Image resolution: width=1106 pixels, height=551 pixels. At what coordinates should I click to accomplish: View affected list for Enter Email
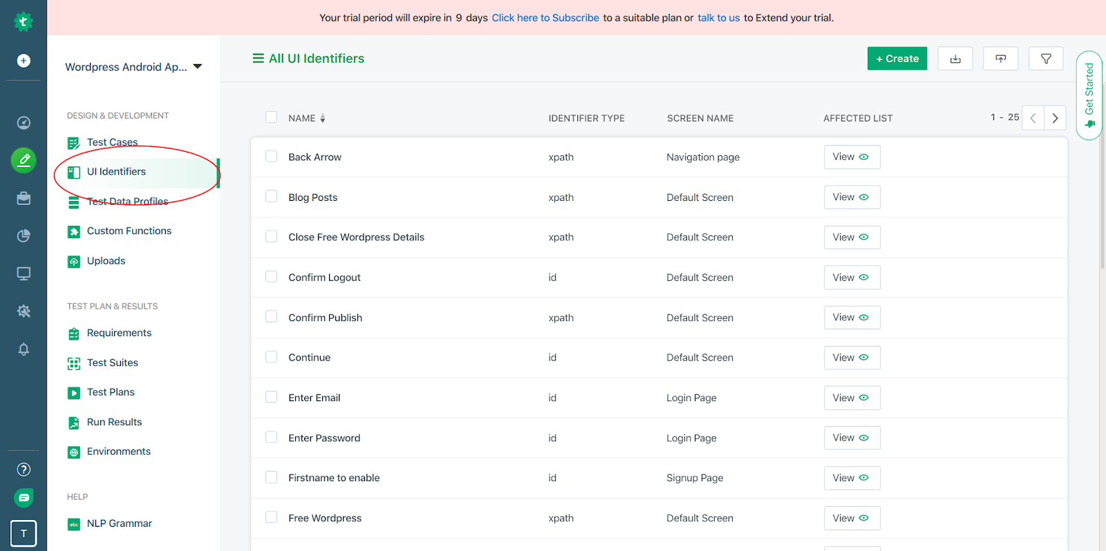tap(852, 398)
